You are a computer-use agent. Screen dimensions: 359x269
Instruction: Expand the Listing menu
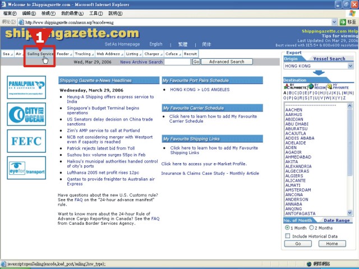tap(134, 54)
